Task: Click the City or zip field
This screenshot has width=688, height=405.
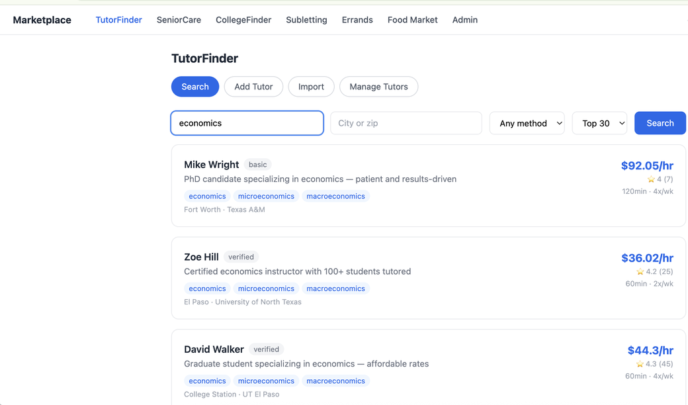Action: (406, 123)
